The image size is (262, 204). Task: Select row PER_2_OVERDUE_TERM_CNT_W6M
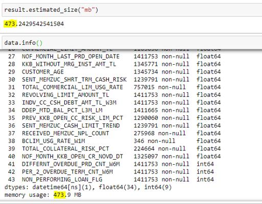[111, 172]
